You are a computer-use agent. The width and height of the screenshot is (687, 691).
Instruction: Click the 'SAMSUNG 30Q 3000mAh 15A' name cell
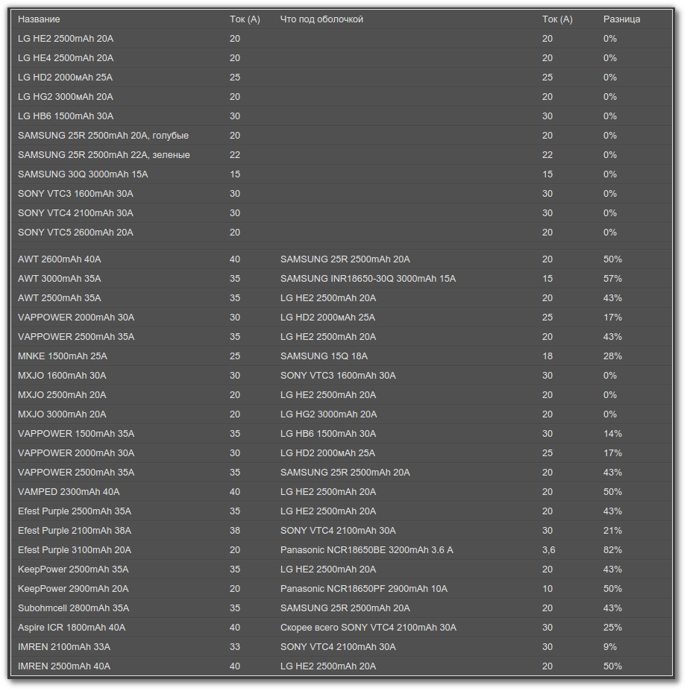click(x=83, y=174)
